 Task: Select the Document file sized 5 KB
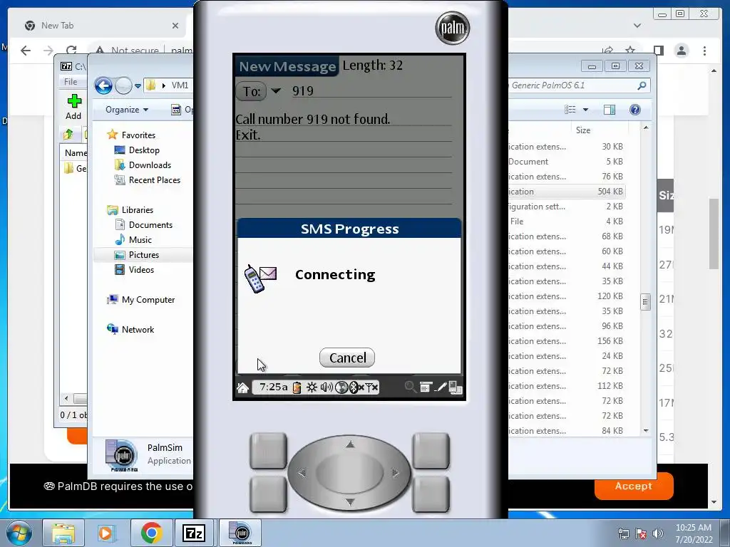pos(566,162)
